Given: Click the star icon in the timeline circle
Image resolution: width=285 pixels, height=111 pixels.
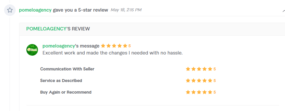Looking at the screenshot, I should click(x=10, y=10).
